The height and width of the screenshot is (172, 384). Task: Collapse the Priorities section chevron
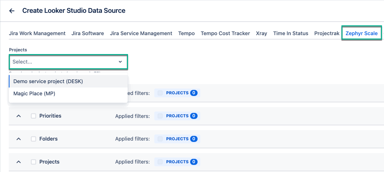pos(19,116)
